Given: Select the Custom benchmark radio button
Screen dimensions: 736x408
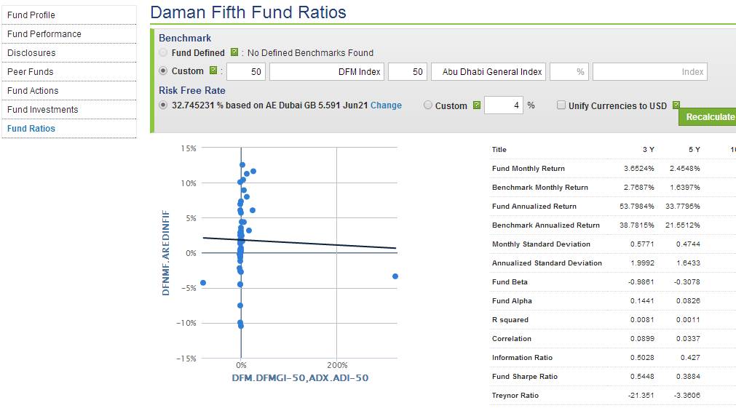Looking at the screenshot, I should 164,71.
